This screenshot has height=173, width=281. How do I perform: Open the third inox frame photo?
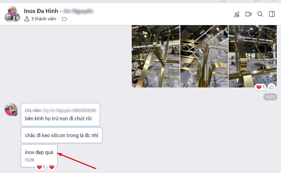pyautogui.click(x=252, y=56)
